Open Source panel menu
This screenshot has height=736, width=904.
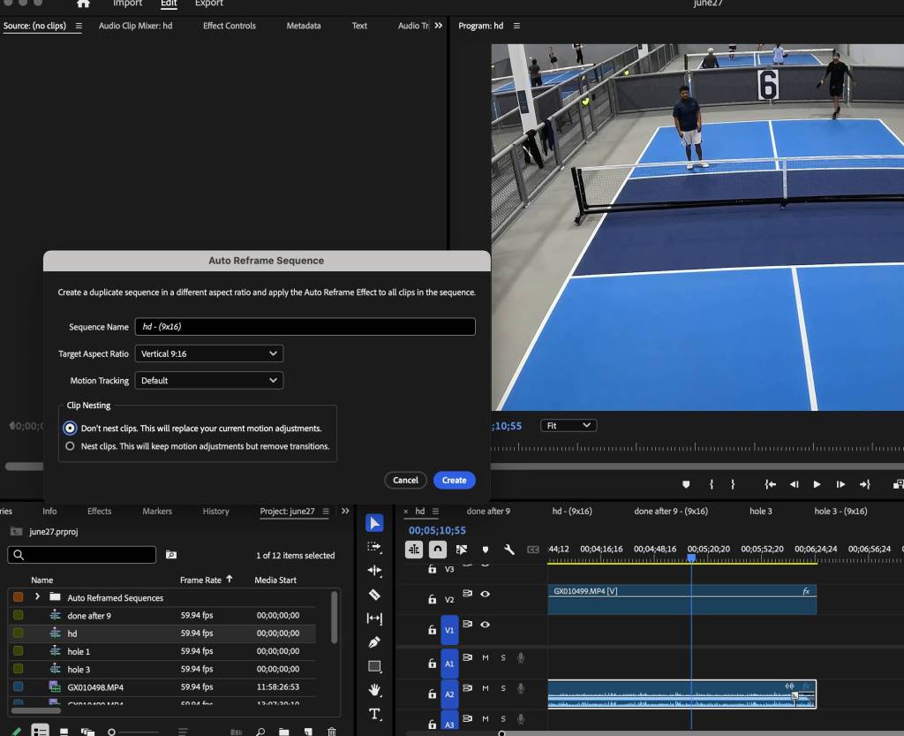[79, 26]
